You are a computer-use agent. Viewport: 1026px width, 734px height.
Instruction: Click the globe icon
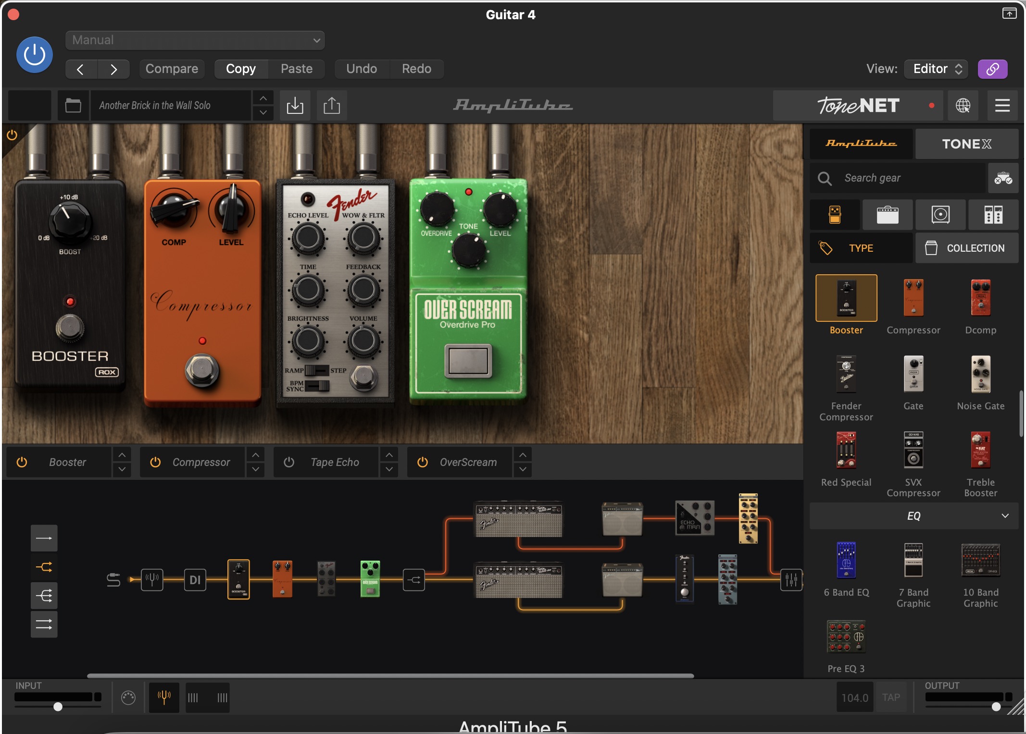coord(963,105)
